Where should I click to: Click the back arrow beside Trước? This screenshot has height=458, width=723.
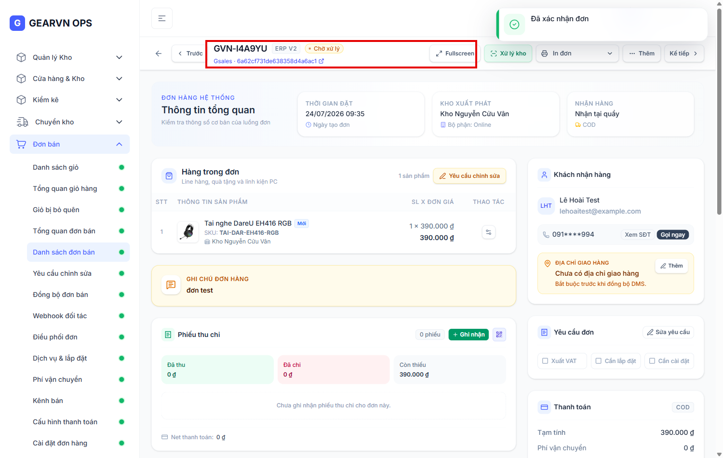click(x=159, y=54)
